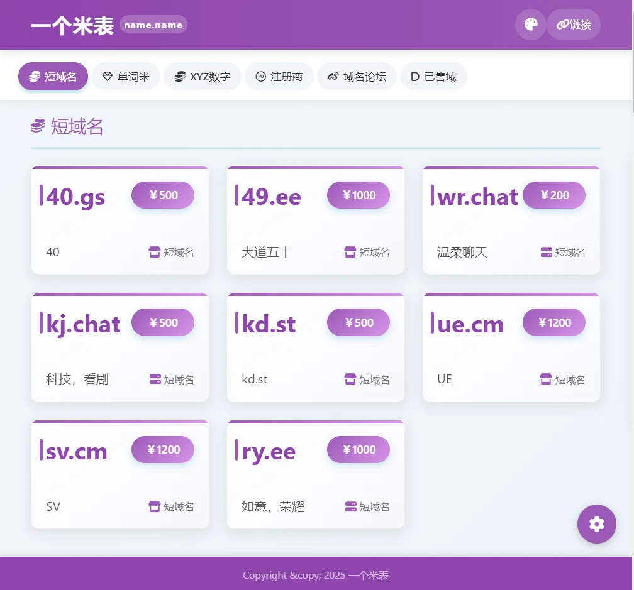Go to the 域名论坛 tab
634x590 pixels.
[357, 77]
